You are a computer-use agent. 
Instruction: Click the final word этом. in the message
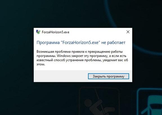point(41,64)
